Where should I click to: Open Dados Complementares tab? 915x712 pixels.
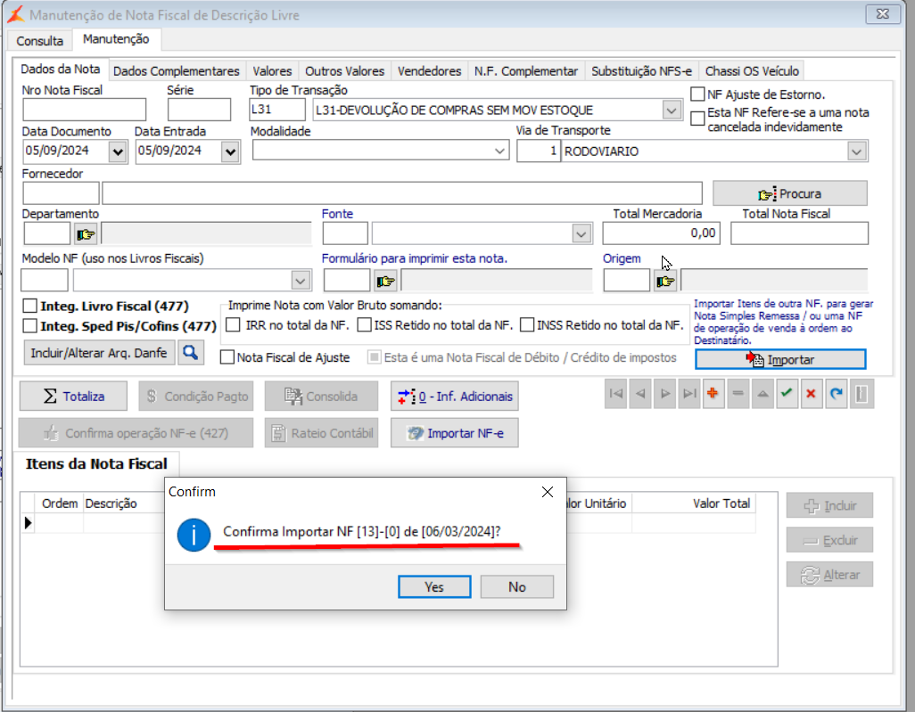click(x=177, y=71)
